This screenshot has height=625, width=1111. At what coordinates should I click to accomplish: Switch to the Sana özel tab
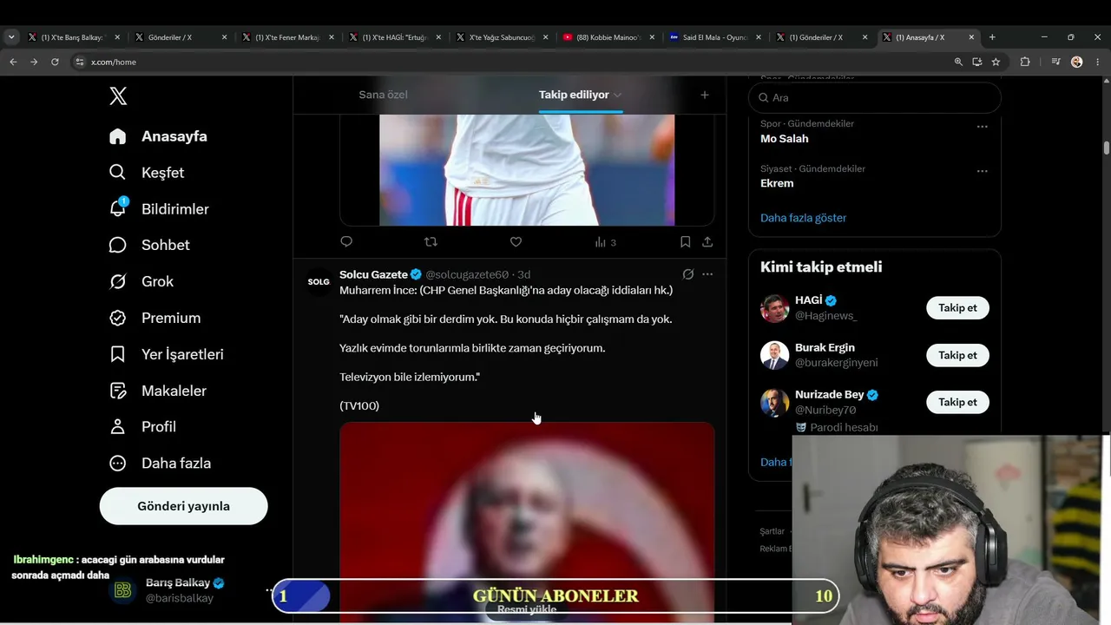383,95
